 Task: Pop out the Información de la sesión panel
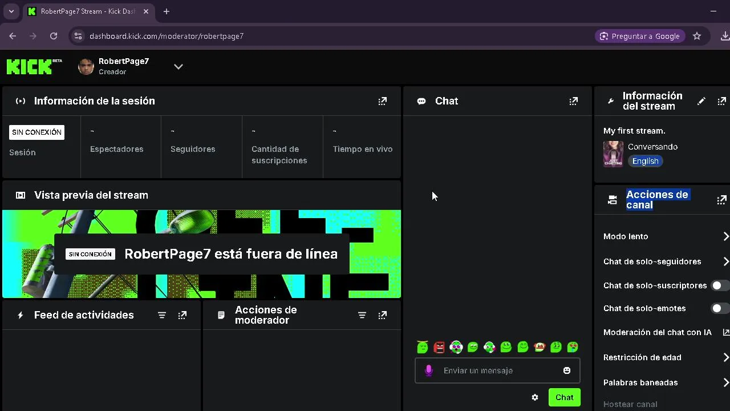coord(383,101)
